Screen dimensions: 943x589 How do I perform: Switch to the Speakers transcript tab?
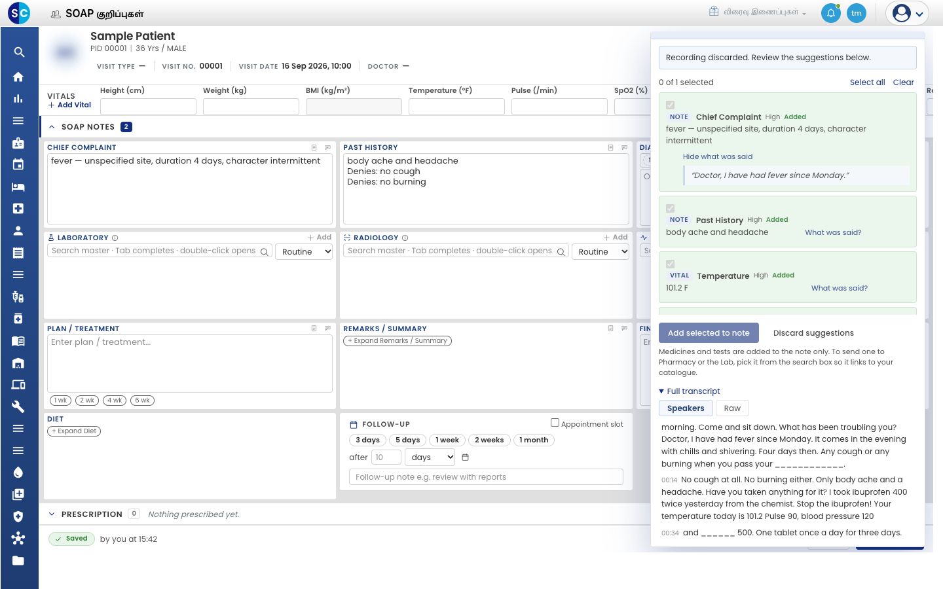tap(686, 408)
